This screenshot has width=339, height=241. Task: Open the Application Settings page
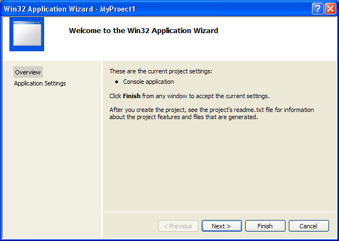40,83
